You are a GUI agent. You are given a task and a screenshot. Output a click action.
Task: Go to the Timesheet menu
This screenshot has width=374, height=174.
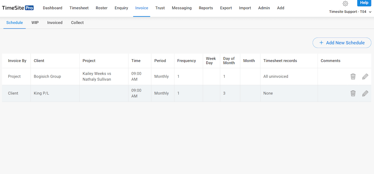coord(79,8)
